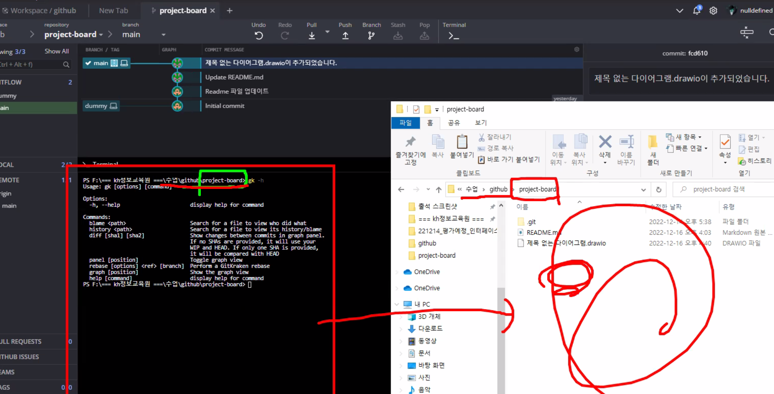Click the laptop icon on the dummy branch label
The height and width of the screenshot is (394, 774).
coord(113,106)
